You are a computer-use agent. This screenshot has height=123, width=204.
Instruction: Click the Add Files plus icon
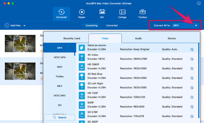pyautogui.click(x=7, y=25)
